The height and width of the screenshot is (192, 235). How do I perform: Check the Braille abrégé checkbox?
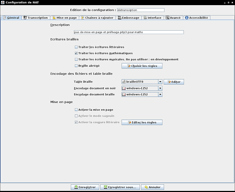[76, 66]
